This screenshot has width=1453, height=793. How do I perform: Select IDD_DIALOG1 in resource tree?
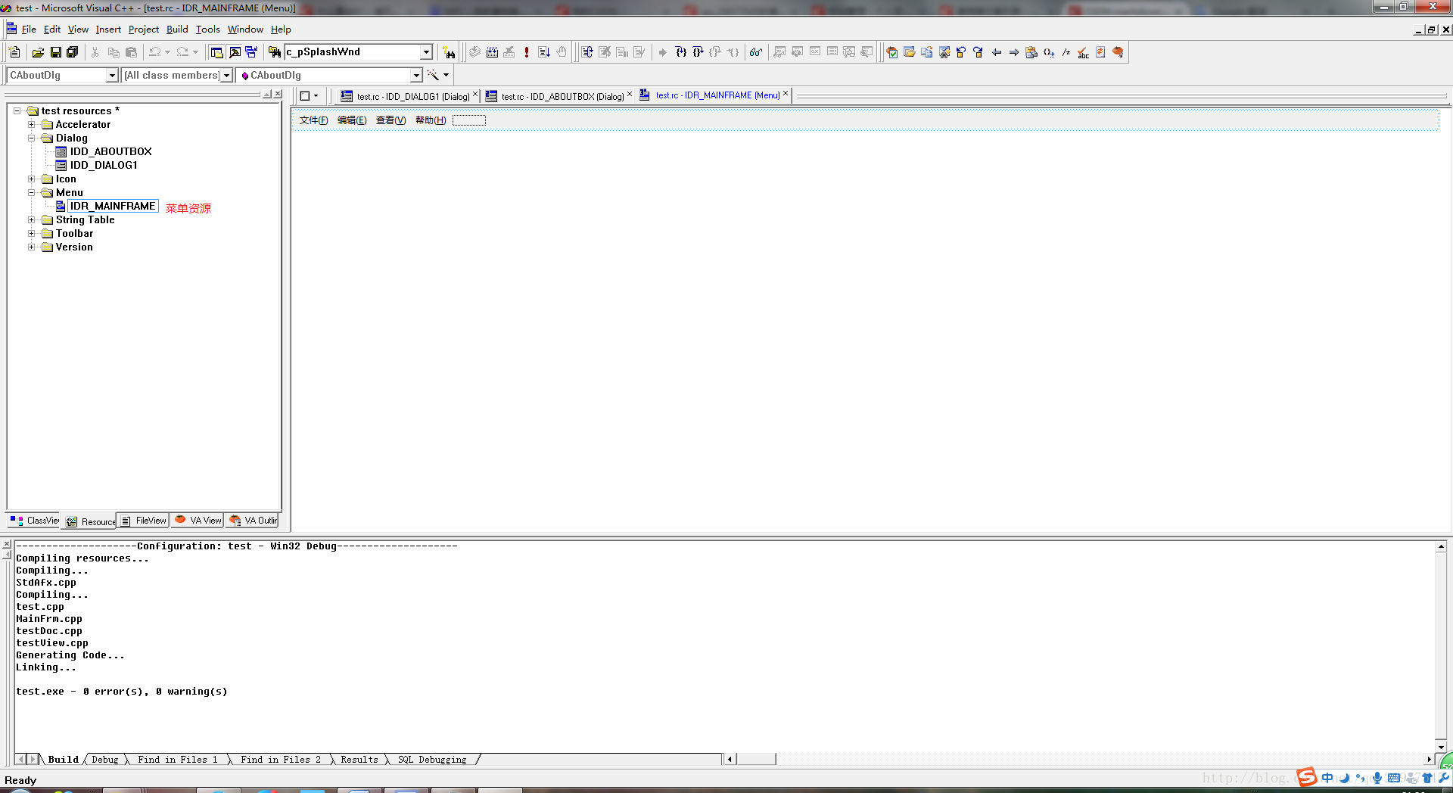pyautogui.click(x=104, y=165)
